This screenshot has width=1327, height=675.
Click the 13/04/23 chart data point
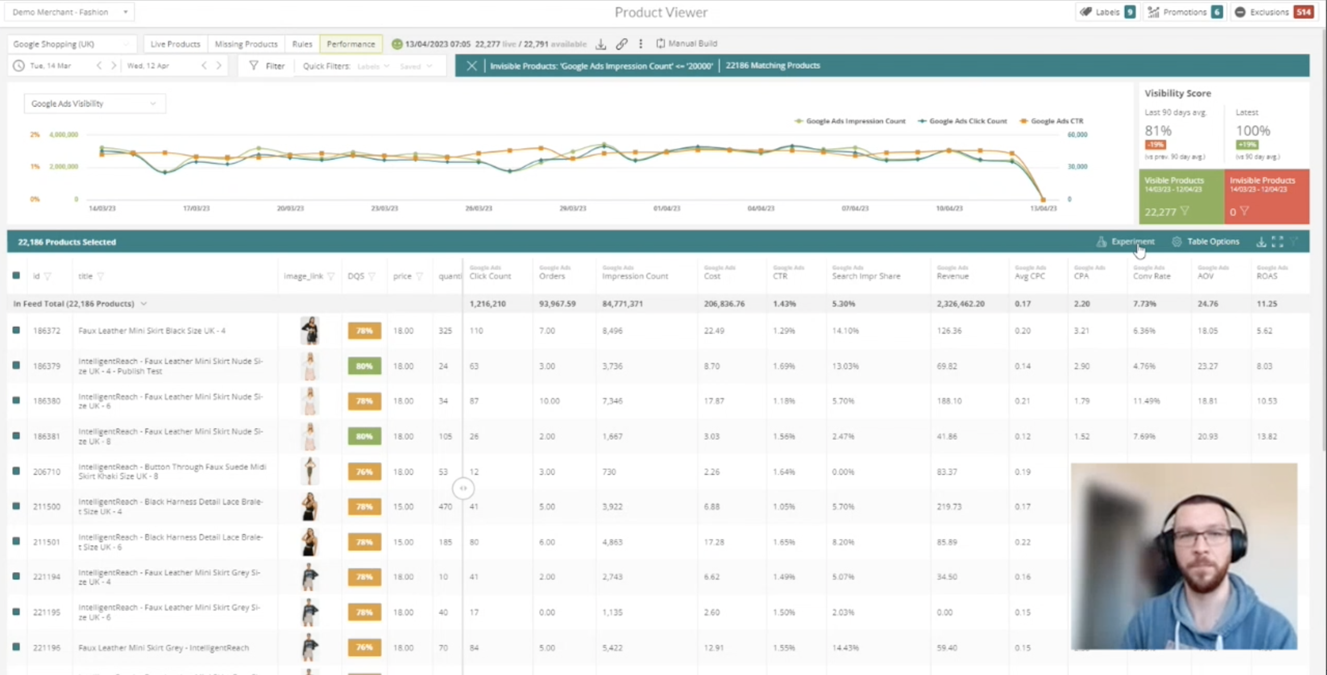[x=1043, y=199]
